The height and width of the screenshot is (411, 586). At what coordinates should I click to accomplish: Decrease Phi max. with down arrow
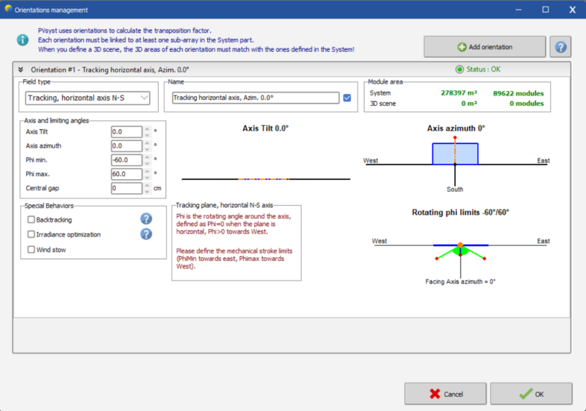(147, 177)
